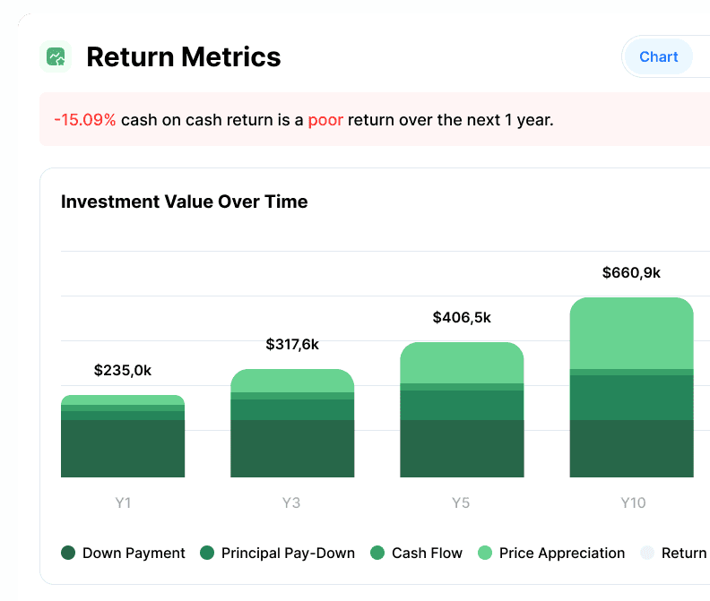Screen dimensions: 710x601
Task: Click the Price Appreciation legend color dot
Action: click(x=485, y=553)
